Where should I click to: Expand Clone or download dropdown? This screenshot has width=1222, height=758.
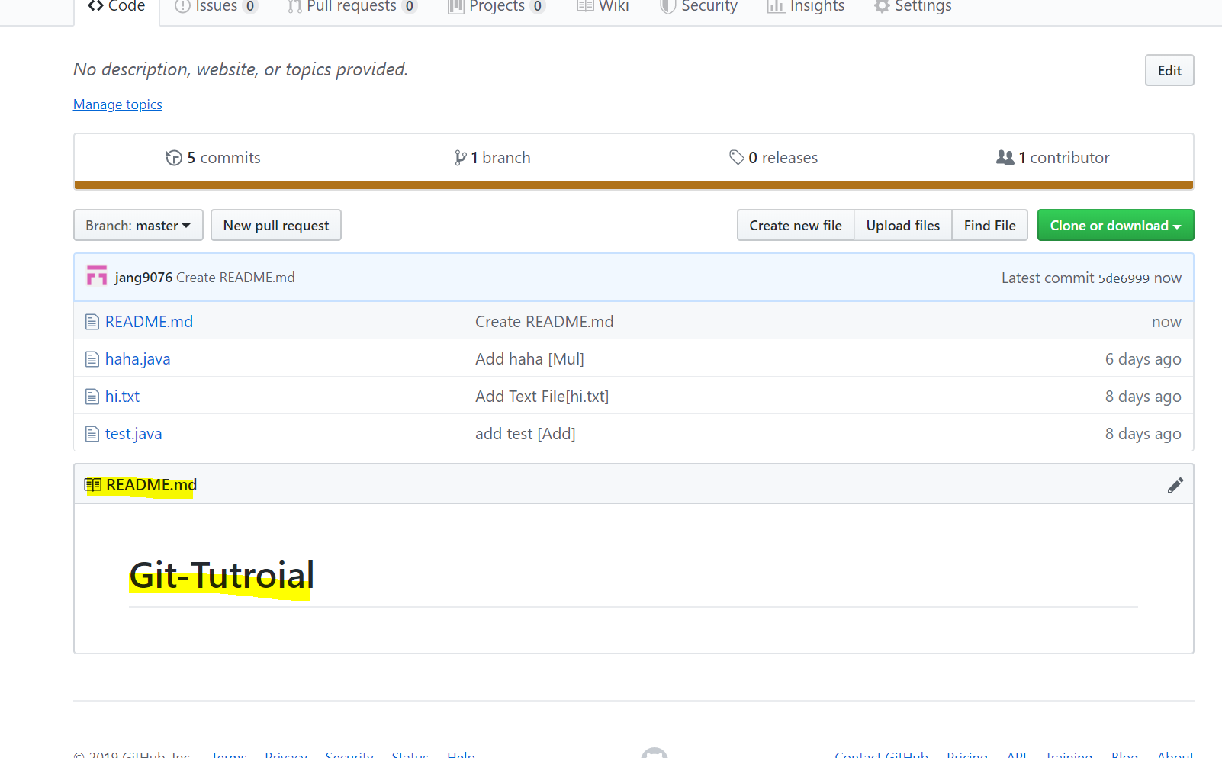coord(1115,225)
